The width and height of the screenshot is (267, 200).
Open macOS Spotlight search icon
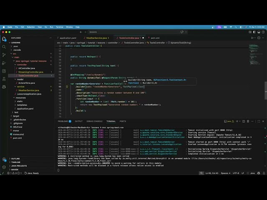(x=236, y=27)
